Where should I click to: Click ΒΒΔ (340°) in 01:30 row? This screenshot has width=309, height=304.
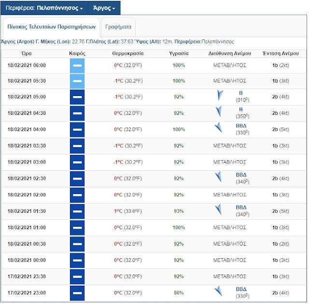click(242, 211)
